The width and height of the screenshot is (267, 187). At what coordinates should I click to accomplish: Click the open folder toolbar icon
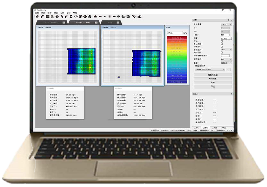tap(123, 16)
